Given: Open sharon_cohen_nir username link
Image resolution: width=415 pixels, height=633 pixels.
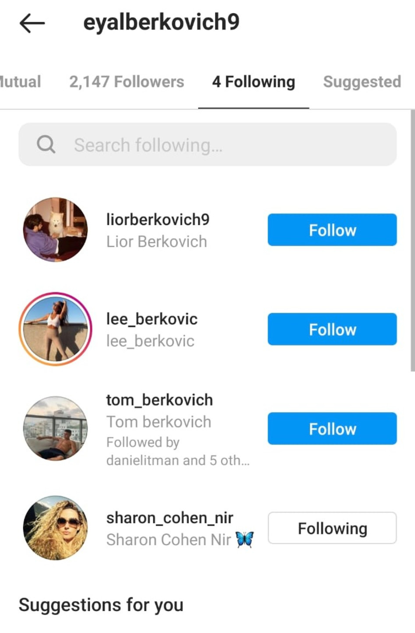Looking at the screenshot, I should click(x=169, y=518).
